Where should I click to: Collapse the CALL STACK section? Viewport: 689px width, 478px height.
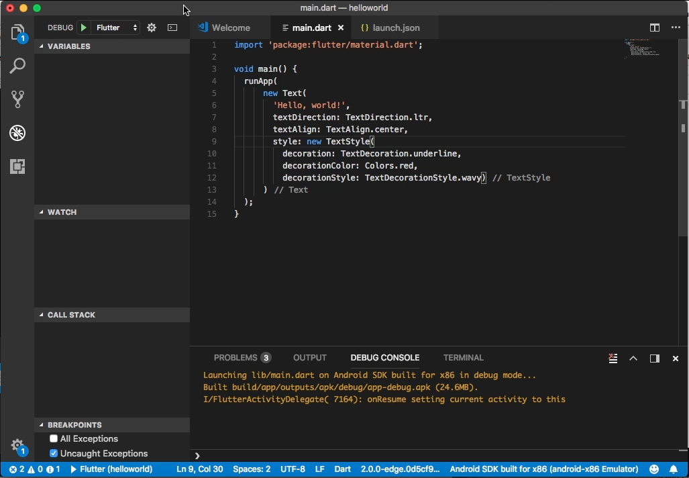point(112,315)
